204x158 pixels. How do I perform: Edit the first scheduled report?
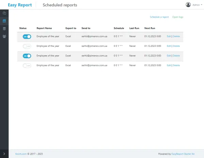point(169,36)
